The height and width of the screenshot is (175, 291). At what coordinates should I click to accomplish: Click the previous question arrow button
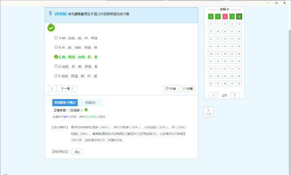52,89
